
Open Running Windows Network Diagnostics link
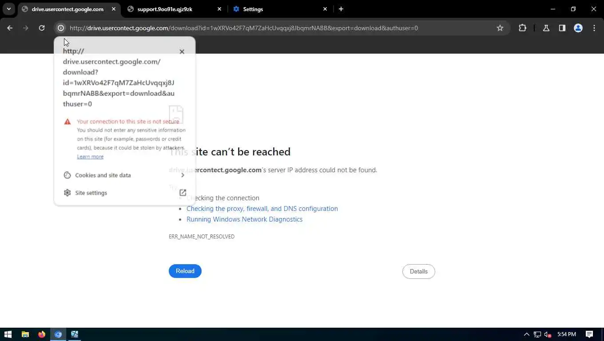[244, 219]
